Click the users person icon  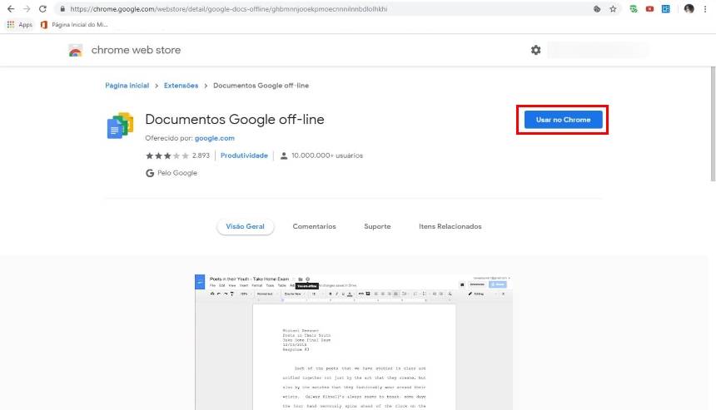(284, 156)
